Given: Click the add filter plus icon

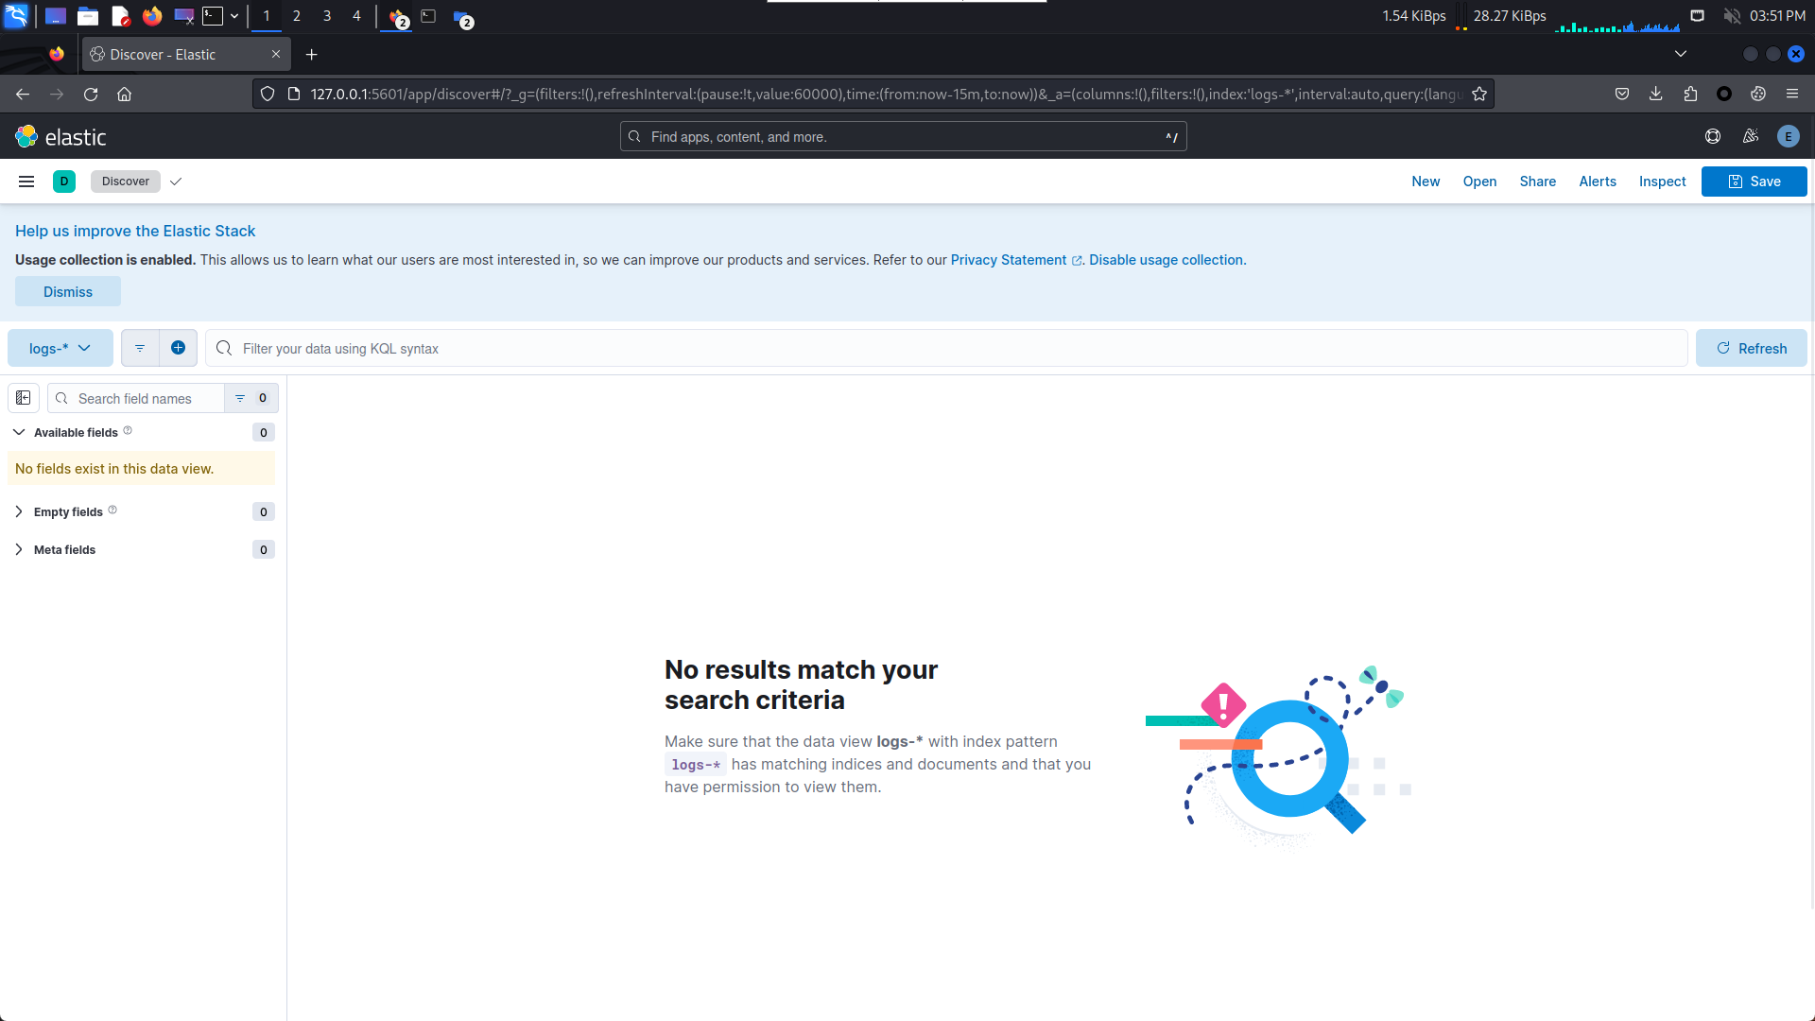Looking at the screenshot, I should 178,348.
